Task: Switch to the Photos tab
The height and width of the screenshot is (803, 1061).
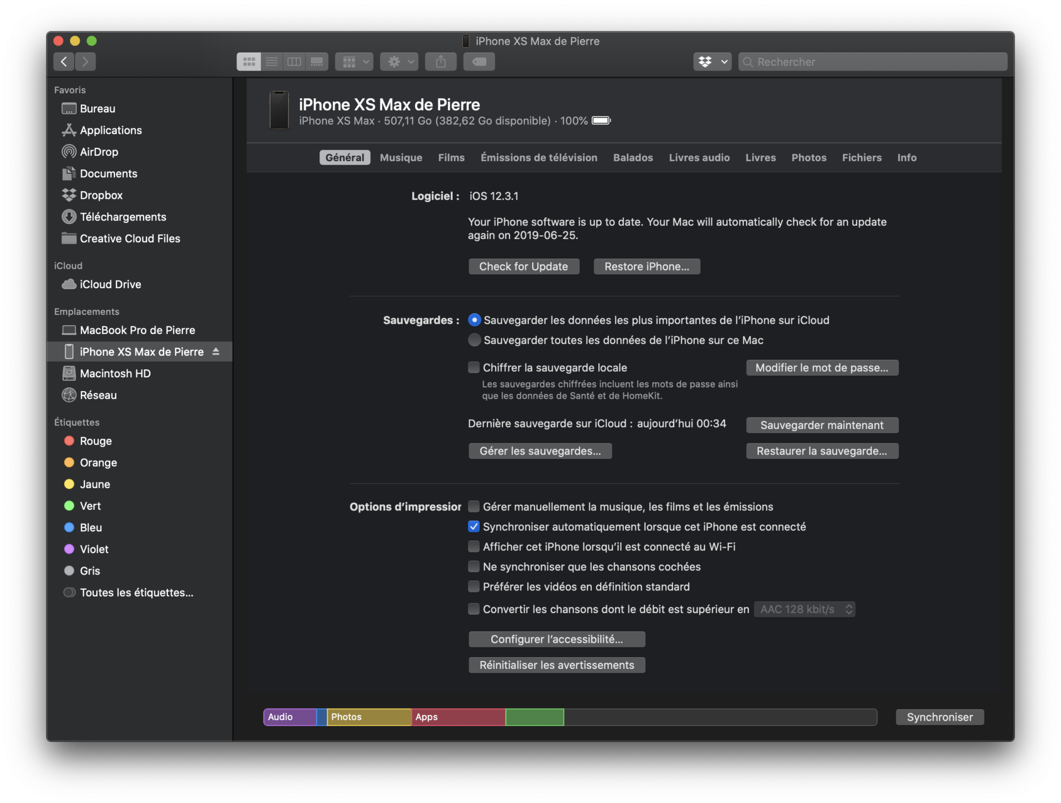Action: pos(809,157)
